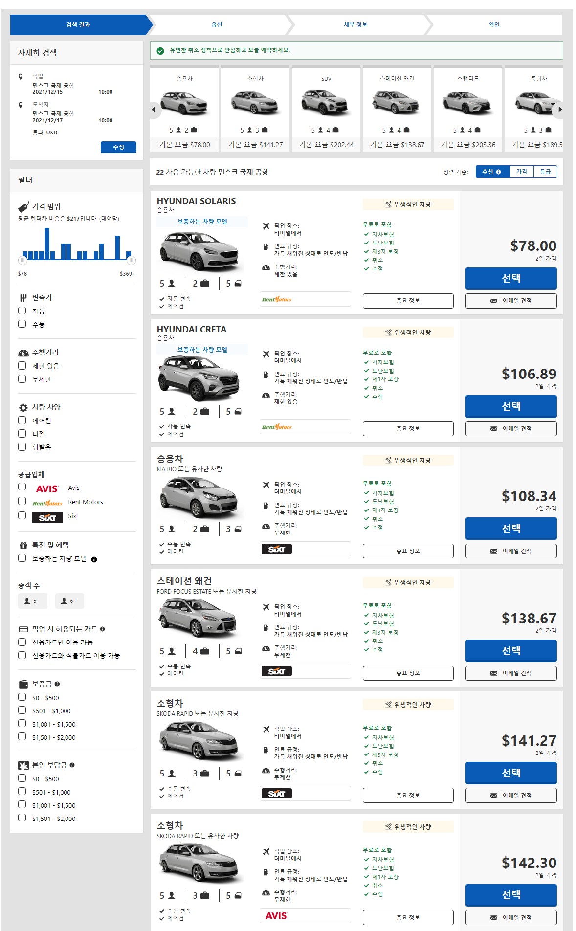Tick the Avis supplier checkbox
This screenshot has width=576, height=931.
pos(22,487)
